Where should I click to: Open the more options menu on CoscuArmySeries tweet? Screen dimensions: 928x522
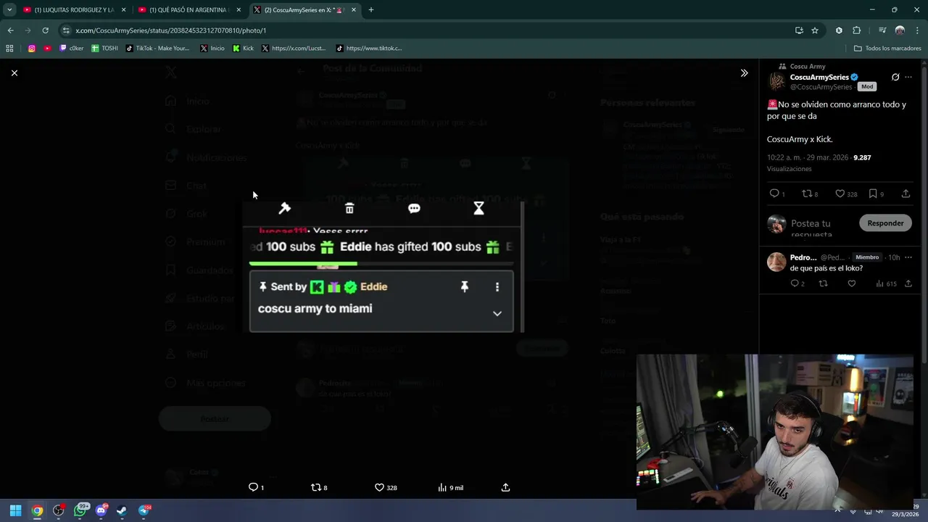(x=908, y=77)
